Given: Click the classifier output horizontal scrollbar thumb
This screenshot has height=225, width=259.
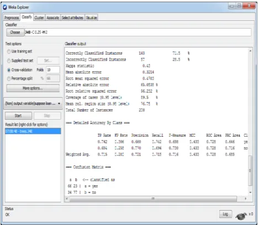Looking at the screenshot, I should click(153, 199).
